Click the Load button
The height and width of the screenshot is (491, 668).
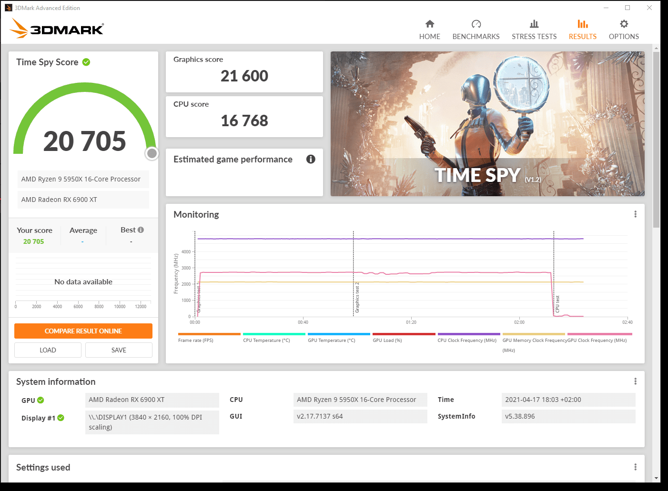coord(48,350)
